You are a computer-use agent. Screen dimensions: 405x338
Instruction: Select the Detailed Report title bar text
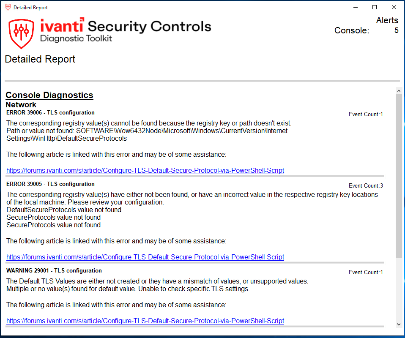tap(32, 7)
